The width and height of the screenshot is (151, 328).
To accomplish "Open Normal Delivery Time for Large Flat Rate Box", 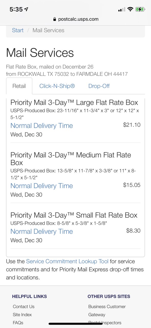I will (x=42, y=126).
